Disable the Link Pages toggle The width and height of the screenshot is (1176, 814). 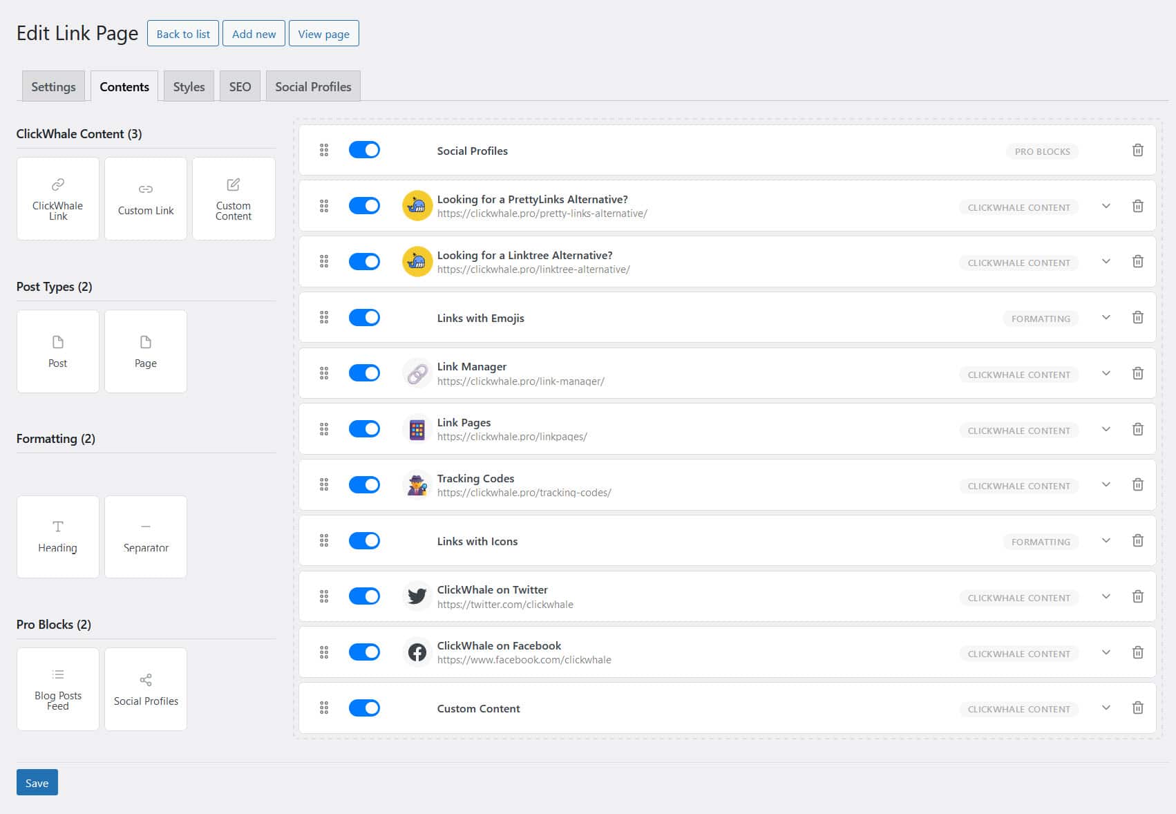click(364, 429)
